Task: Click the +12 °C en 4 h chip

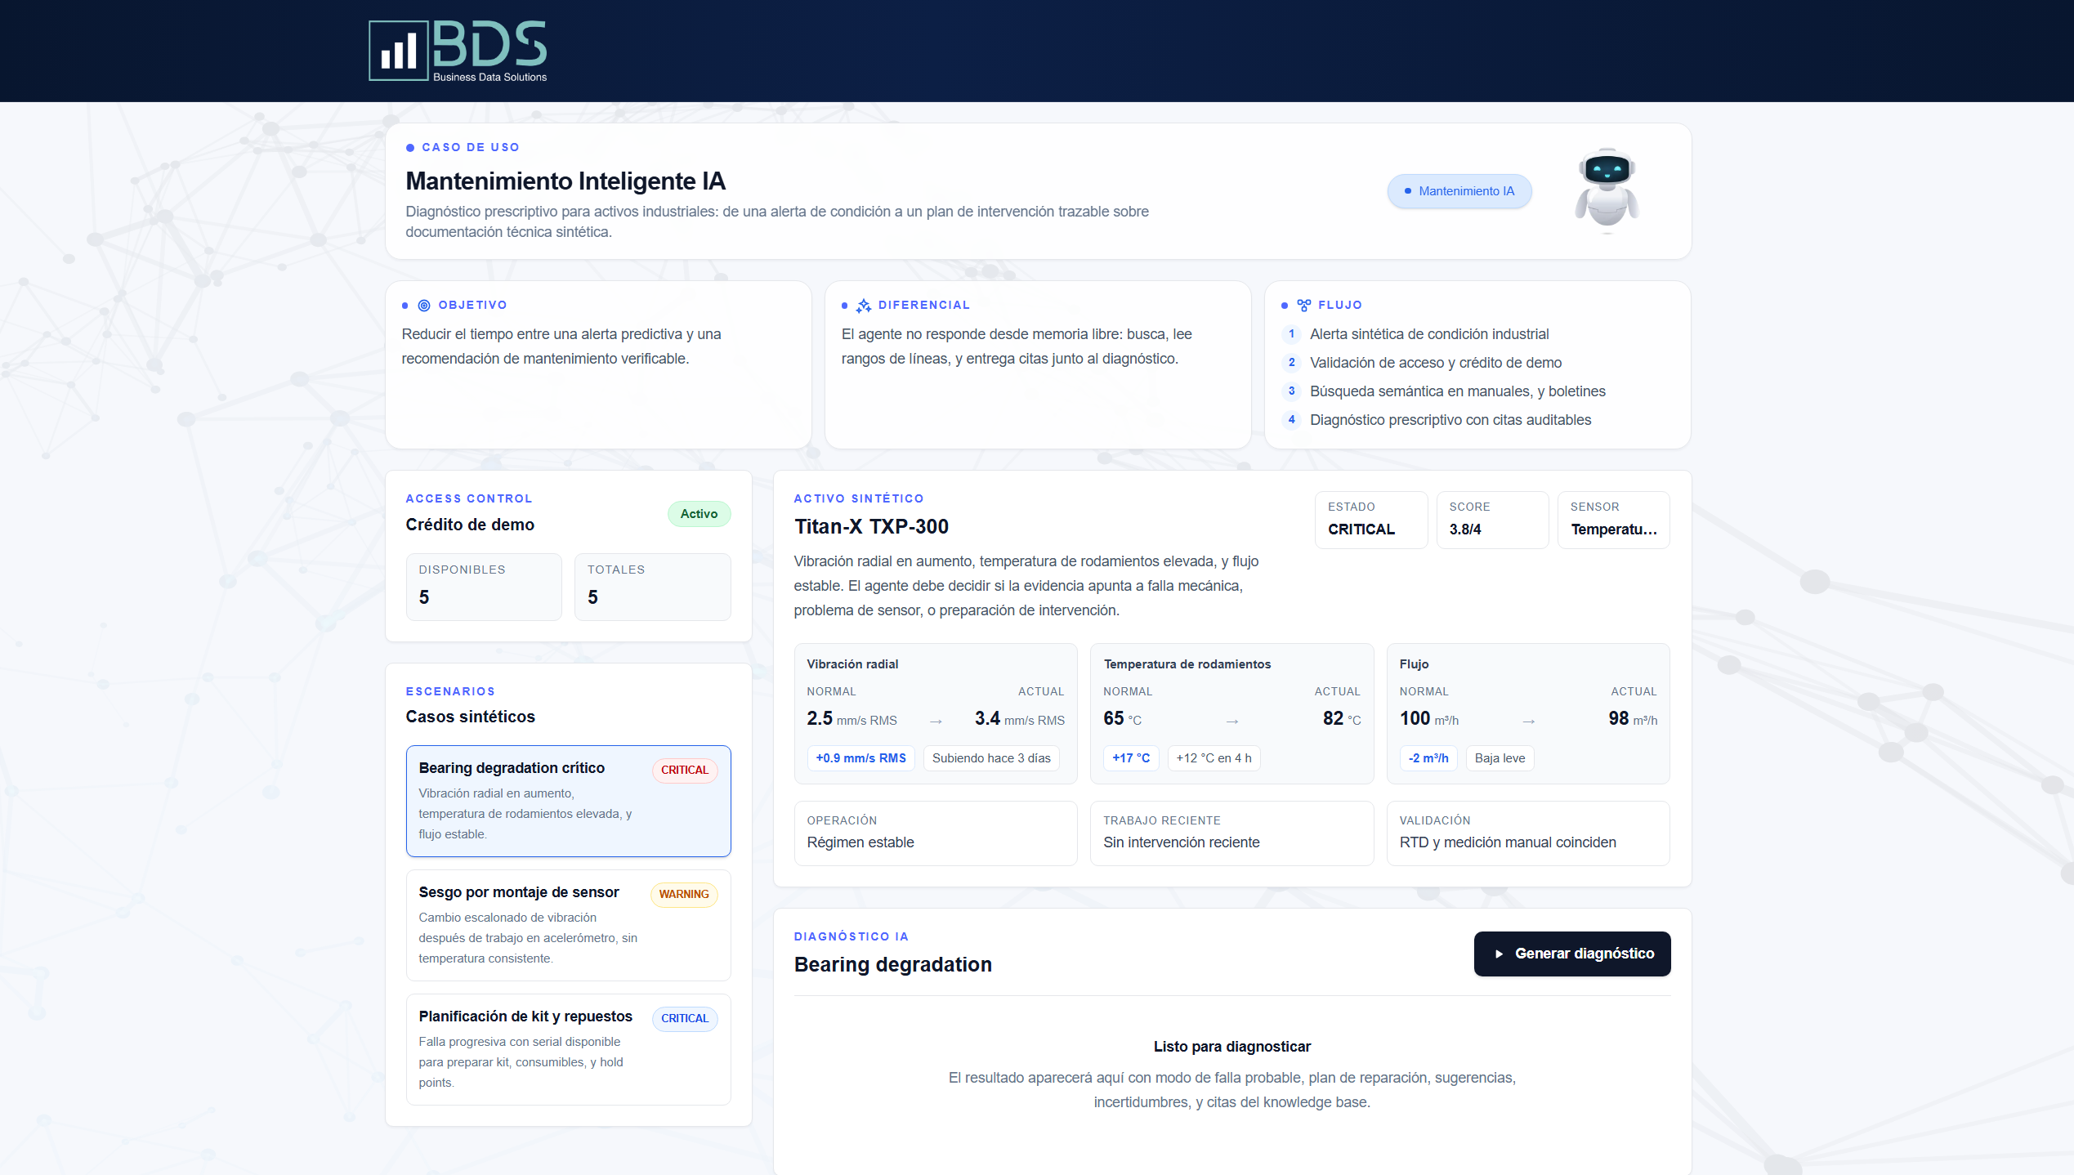Action: coord(1214,758)
